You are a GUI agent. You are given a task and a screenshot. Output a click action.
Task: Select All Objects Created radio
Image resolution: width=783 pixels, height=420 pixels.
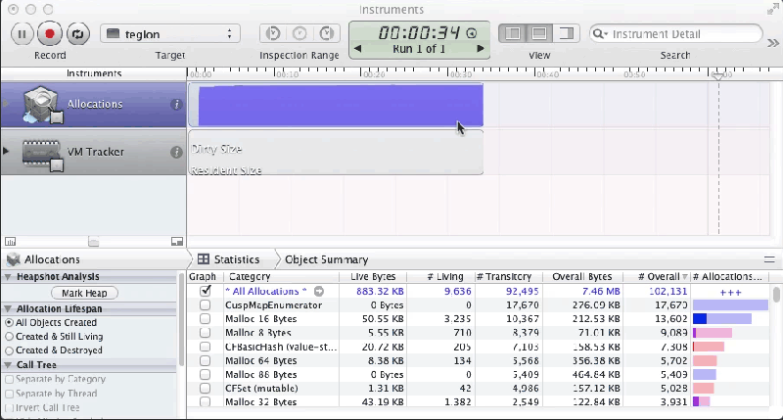pyautogui.click(x=9, y=323)
